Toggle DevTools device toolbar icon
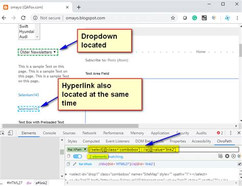This screenshot has width=242, height=186. point(10,133)
